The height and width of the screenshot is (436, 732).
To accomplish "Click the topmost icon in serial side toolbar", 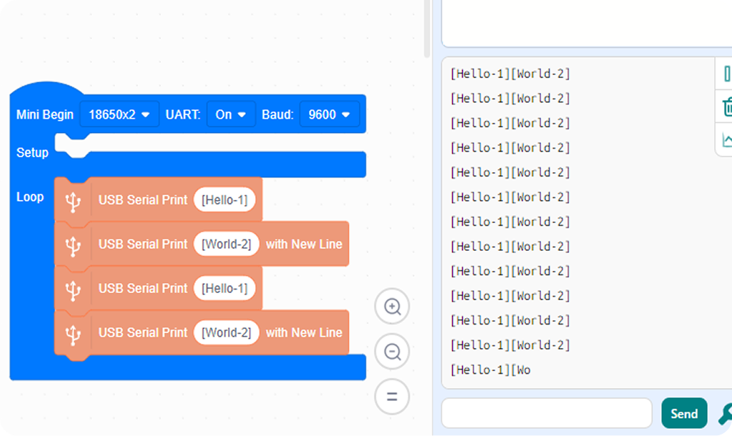I will tap(726, 74).
